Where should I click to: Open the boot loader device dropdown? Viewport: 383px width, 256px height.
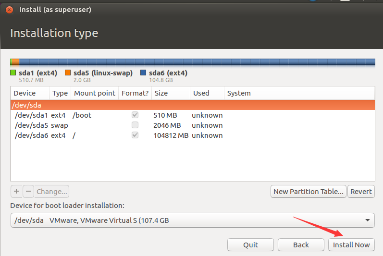tap(193, 220)
